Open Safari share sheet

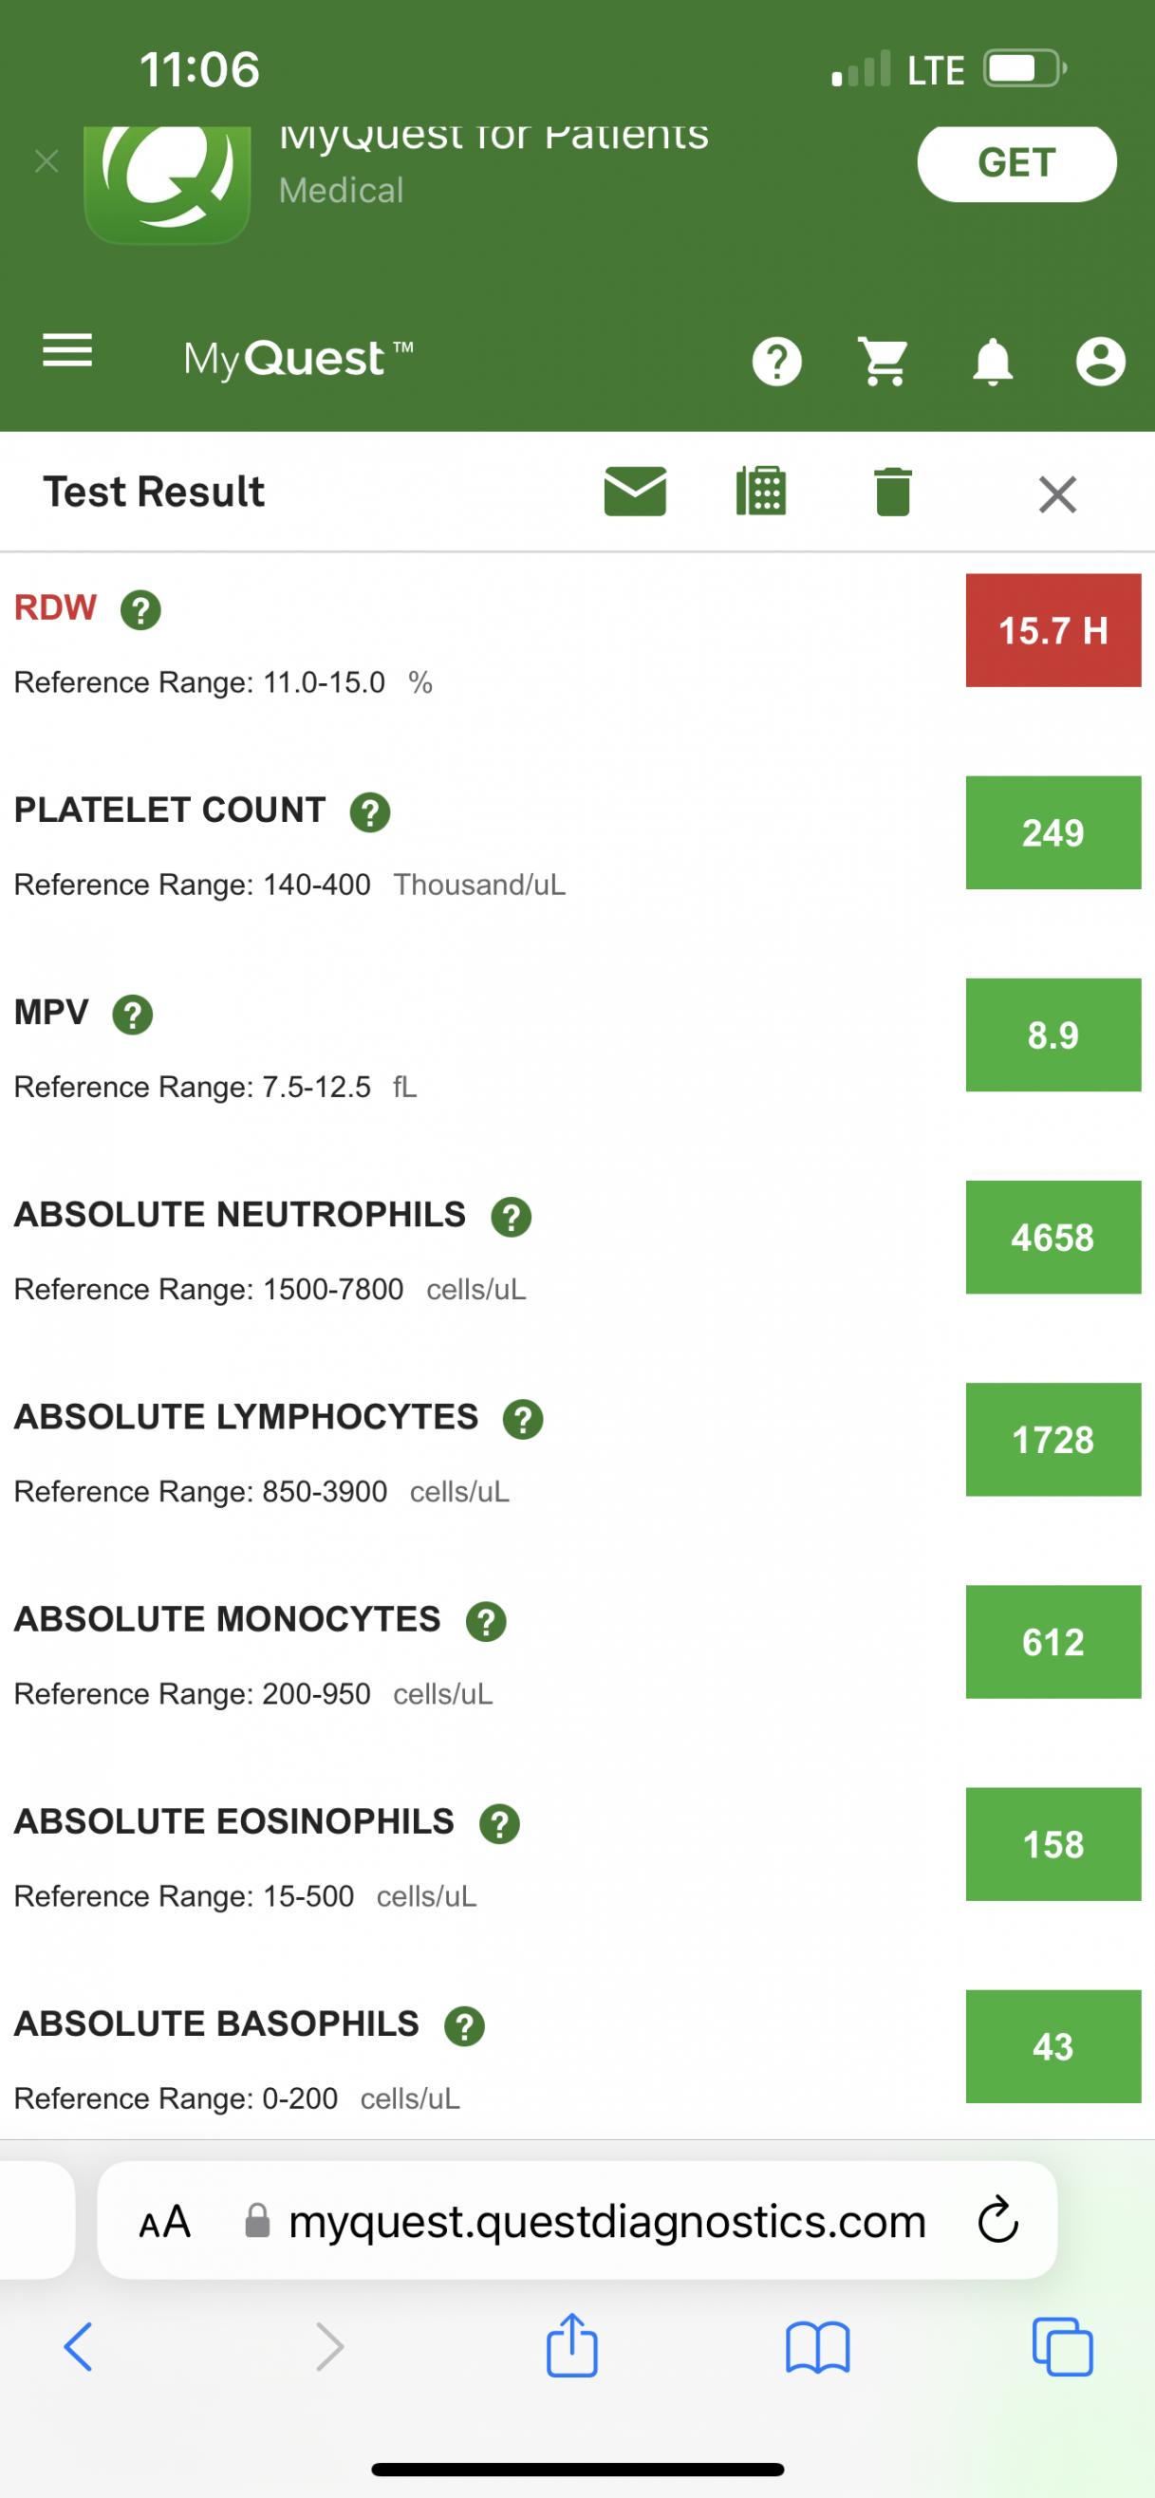(x=571, y=2347)
